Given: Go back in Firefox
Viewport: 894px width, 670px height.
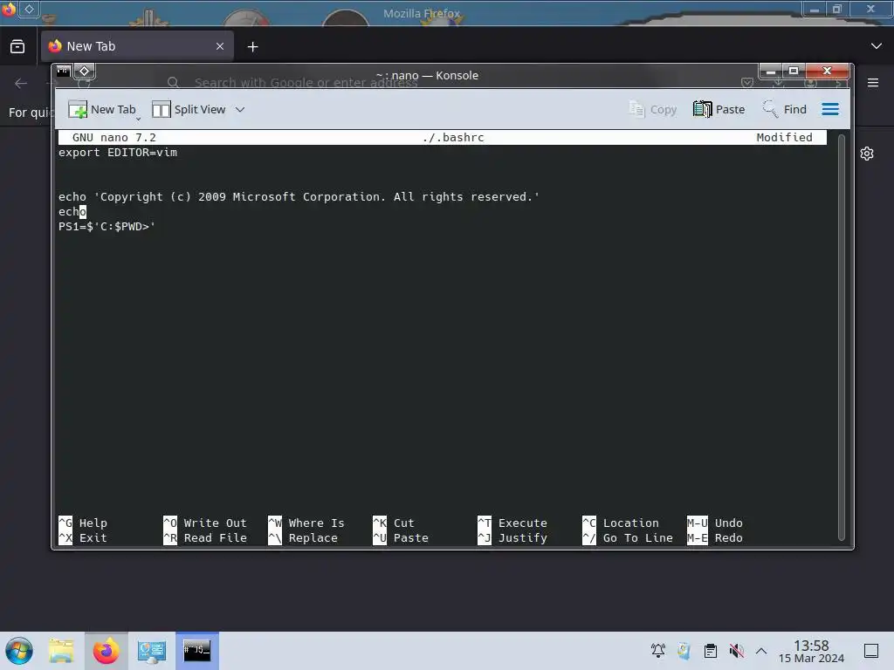Looking at the screenshot, I should (21, 83).
